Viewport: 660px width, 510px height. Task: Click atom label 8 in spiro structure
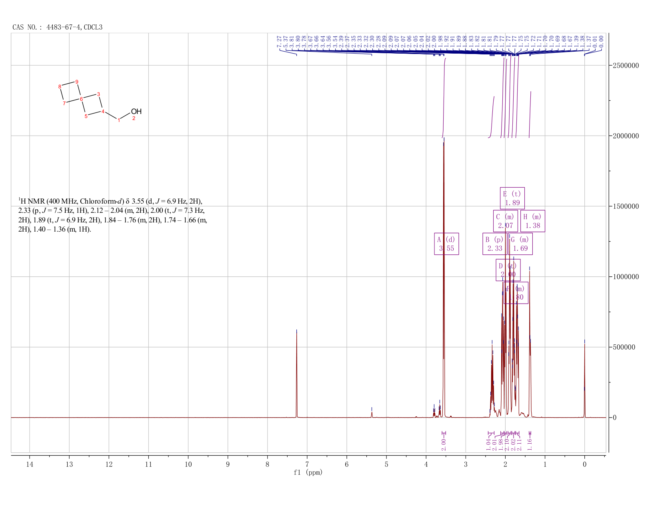[60, 87]
